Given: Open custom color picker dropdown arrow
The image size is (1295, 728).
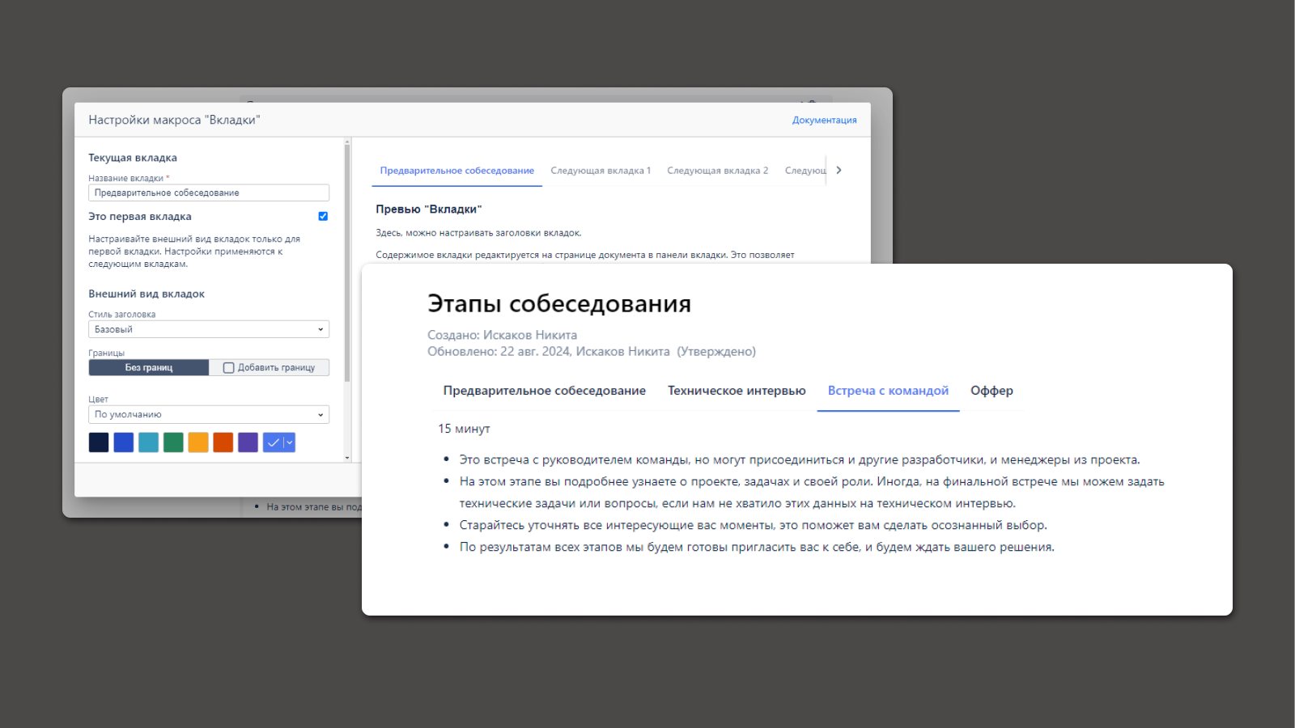Looking at the screenshot, I should point(290,442).
